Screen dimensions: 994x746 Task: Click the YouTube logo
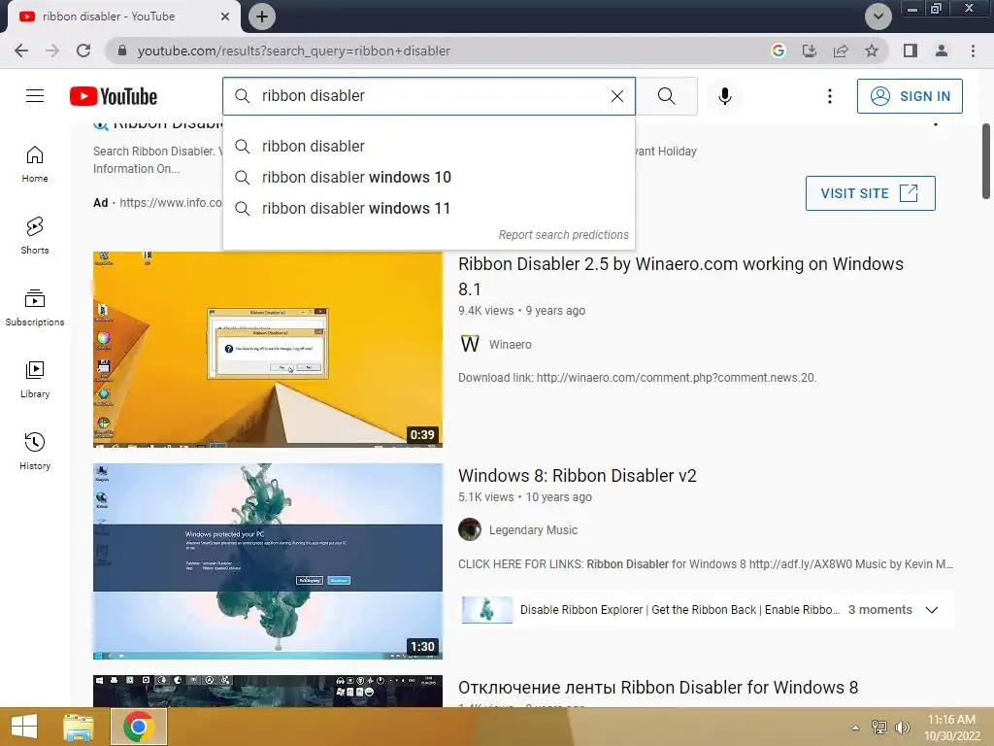114,96
